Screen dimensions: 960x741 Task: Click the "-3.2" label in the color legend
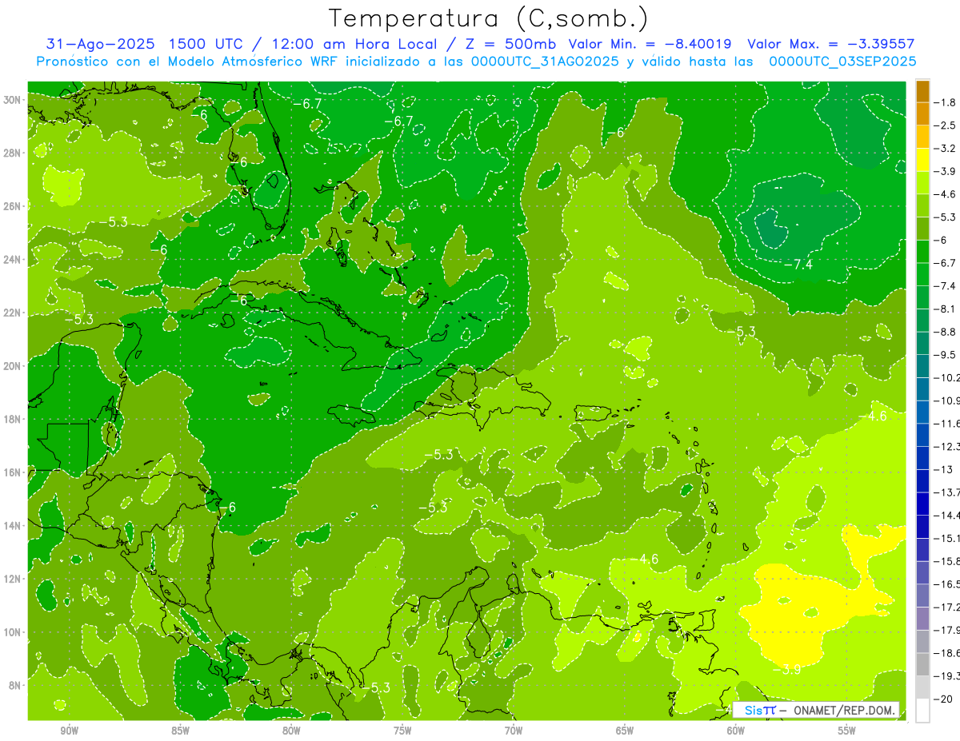[946, 149]
